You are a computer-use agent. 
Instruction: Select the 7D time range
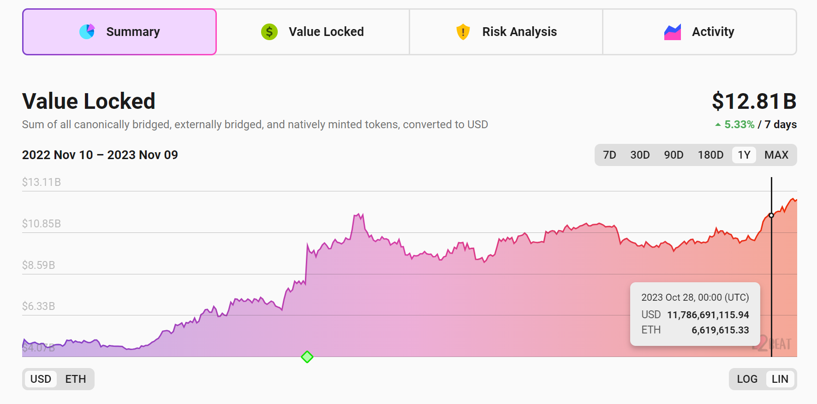coord(609,155)
